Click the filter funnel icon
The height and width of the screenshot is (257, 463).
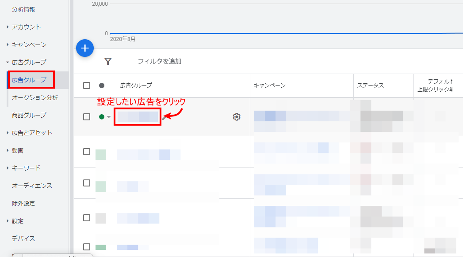(x=107, y=61)
